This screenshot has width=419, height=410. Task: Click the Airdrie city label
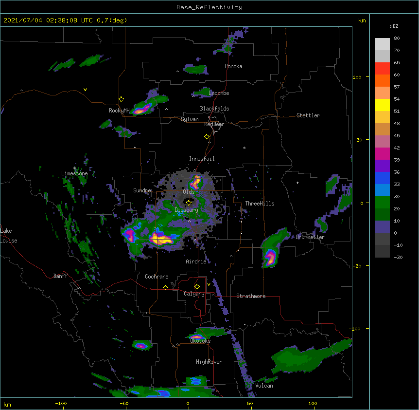coord(196,261)
